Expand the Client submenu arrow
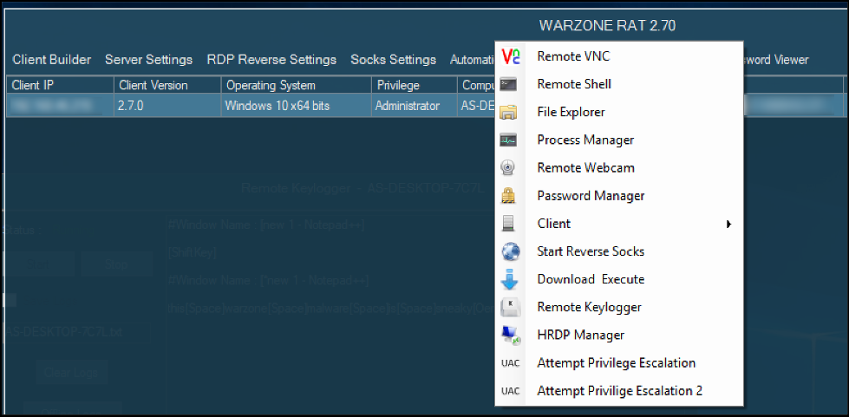This screenshot has width=849, height=417. 728,224
